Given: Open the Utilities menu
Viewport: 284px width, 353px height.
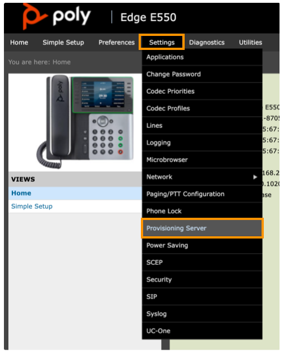Looking at the screenshot, I should coord(250,42).
